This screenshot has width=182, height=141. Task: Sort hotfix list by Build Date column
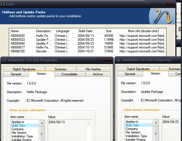(85, 31)
